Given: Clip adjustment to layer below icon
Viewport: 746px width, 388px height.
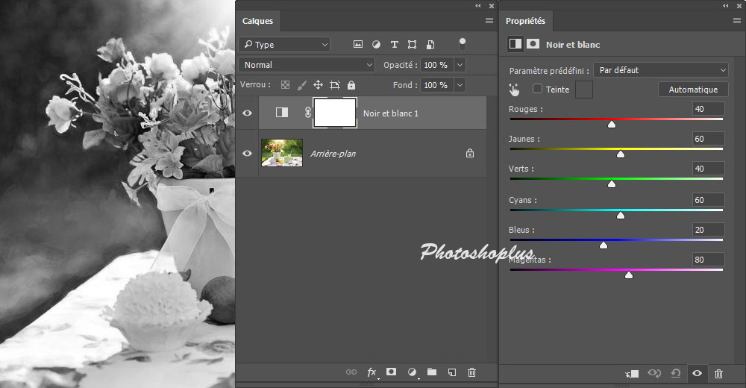Looking at the screenshot, I should pos(632,373).
